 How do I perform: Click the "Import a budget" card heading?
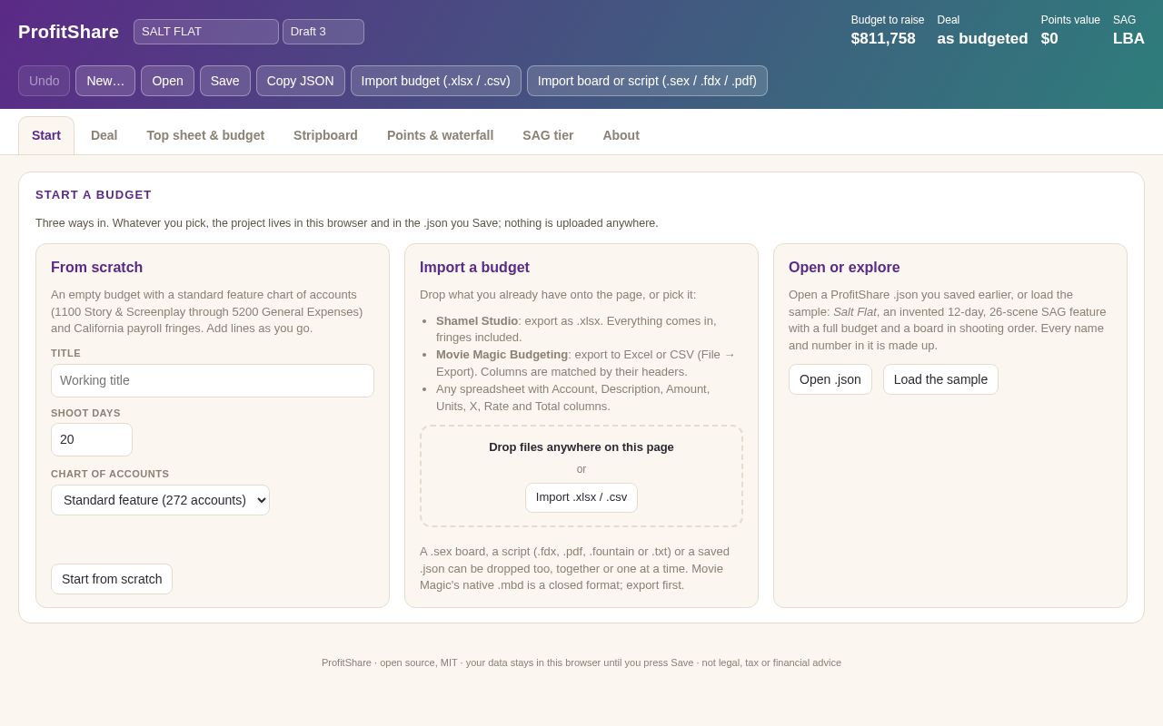[474, 268]
